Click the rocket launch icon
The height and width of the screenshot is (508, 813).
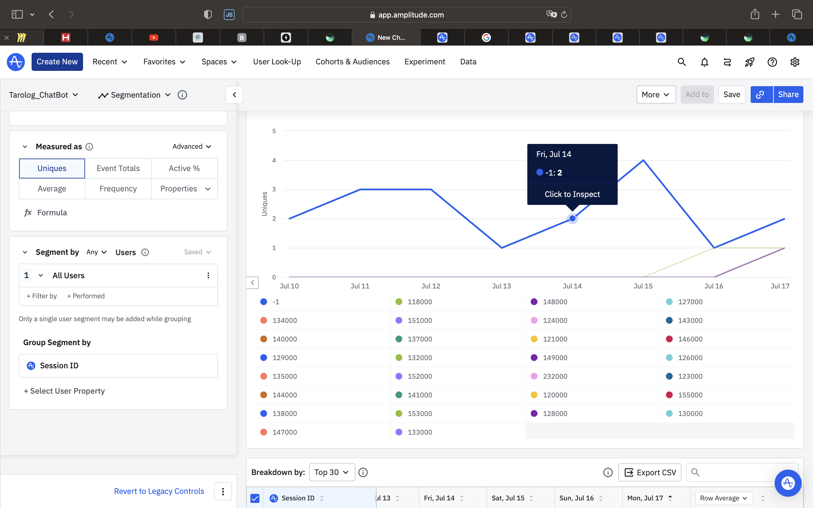point(749,62)
